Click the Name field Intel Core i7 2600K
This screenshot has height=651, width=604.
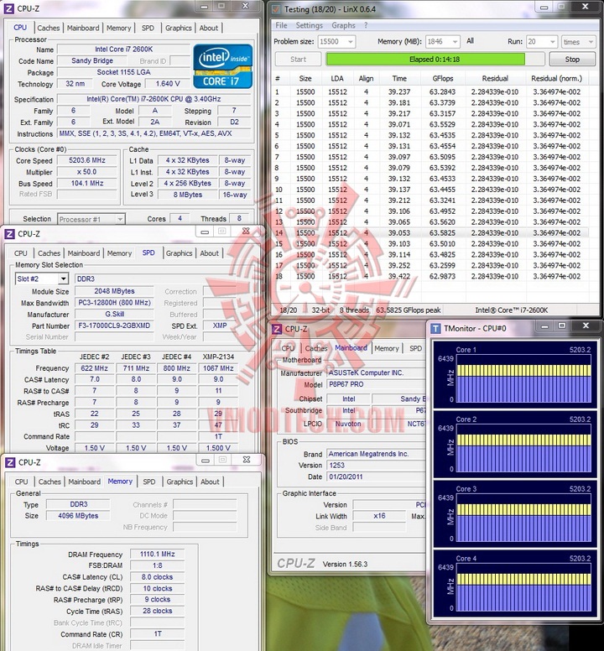123,49
